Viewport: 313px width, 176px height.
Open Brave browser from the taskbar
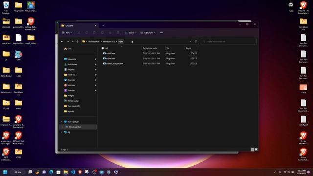tap(80, 172)
